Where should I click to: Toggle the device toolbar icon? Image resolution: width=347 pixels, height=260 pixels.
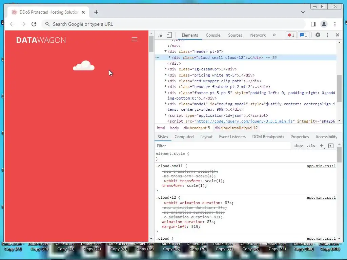(x=169, y=35)
